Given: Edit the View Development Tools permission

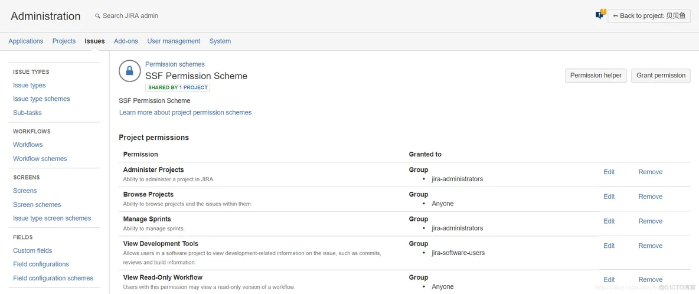Looking at the screenshot, I should (x=609, y=246).
